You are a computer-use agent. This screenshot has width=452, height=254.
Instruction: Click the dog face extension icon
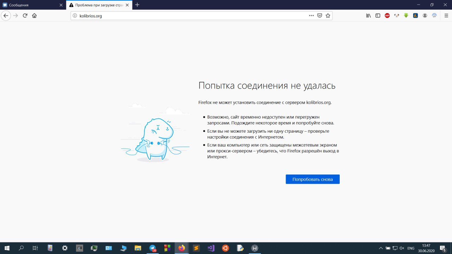click(x=397, y=16)
